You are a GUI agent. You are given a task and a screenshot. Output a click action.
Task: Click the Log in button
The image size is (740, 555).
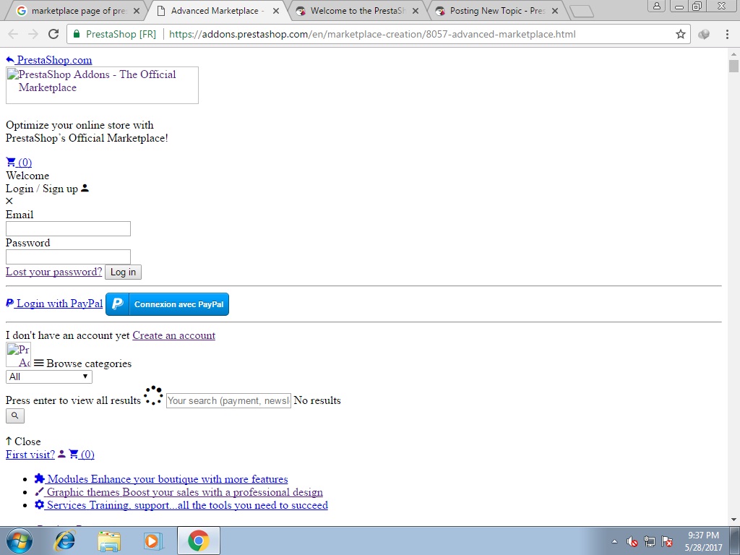[123, 272]
